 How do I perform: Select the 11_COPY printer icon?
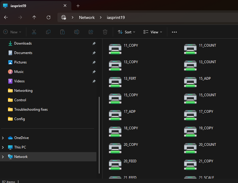(x=115, y=49)
